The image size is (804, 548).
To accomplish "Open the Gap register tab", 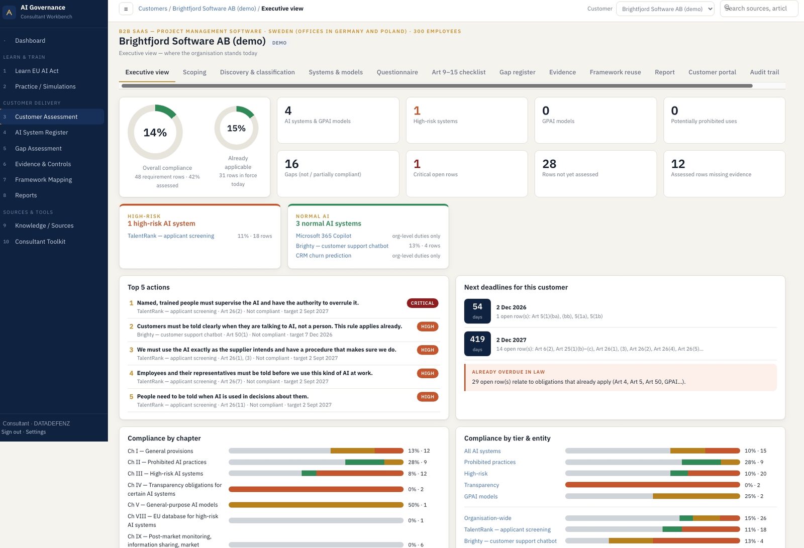I will coord(518,72).
